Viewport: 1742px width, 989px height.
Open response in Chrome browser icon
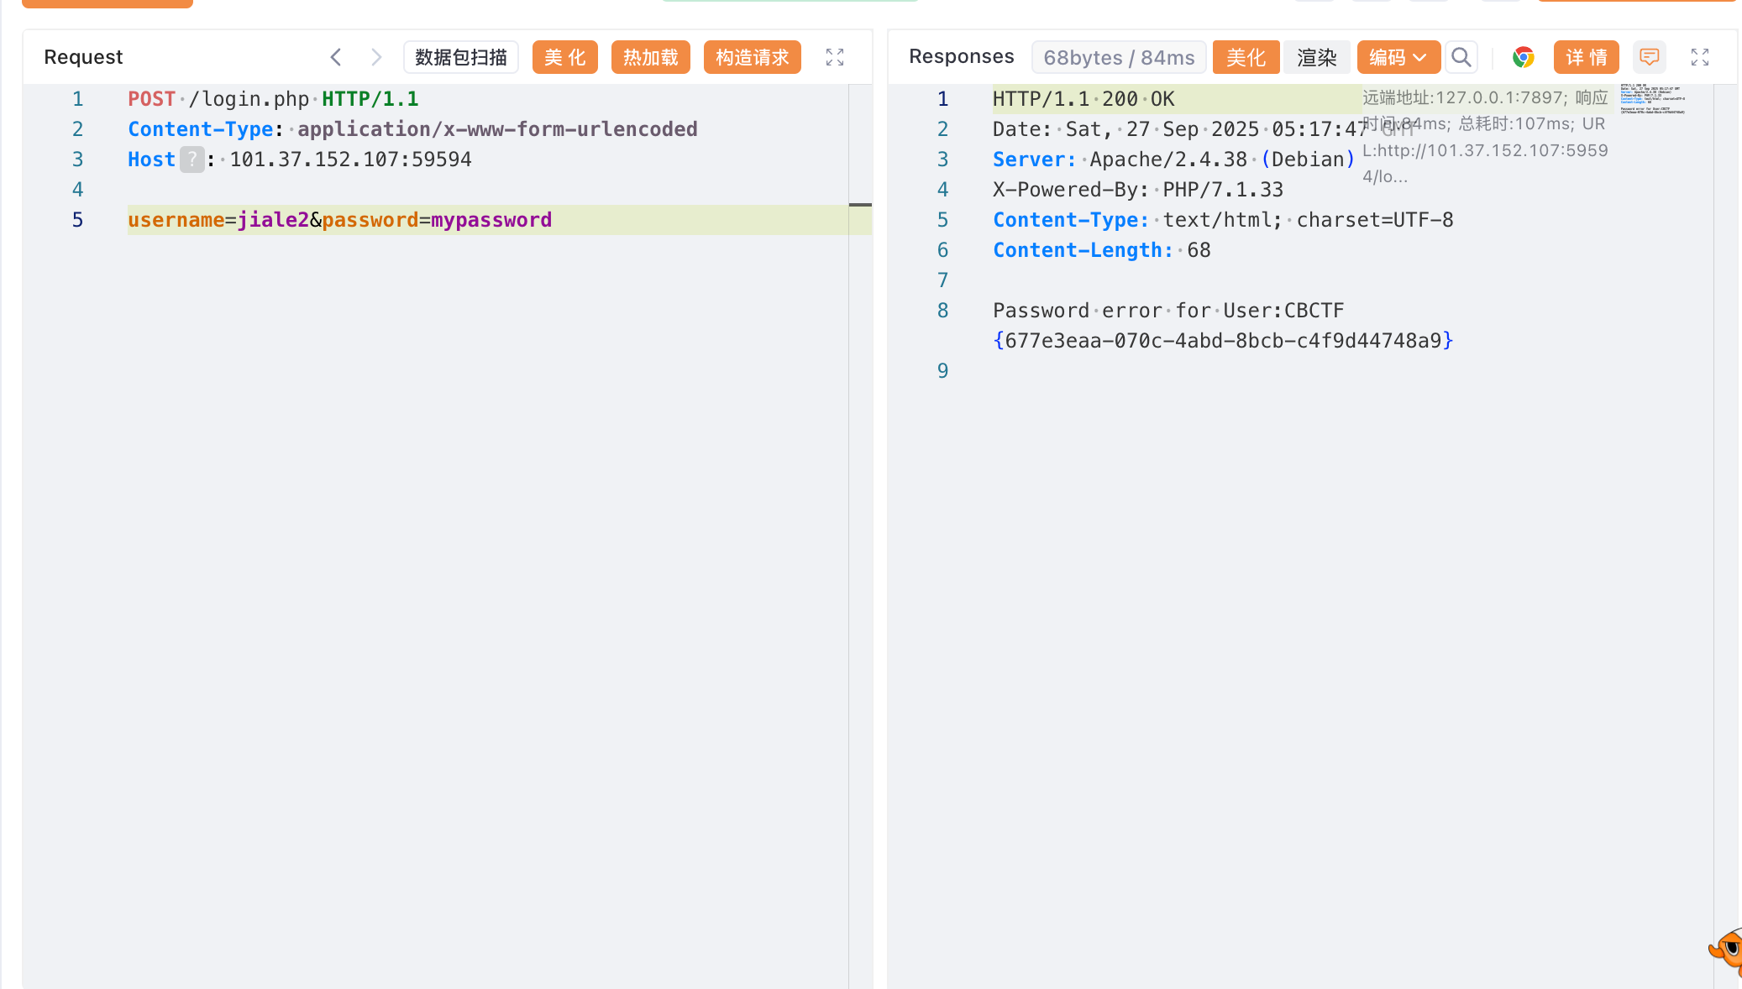[1523, 57]
